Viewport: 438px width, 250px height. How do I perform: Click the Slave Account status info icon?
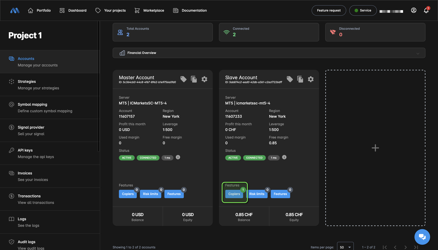pos(284,157)
